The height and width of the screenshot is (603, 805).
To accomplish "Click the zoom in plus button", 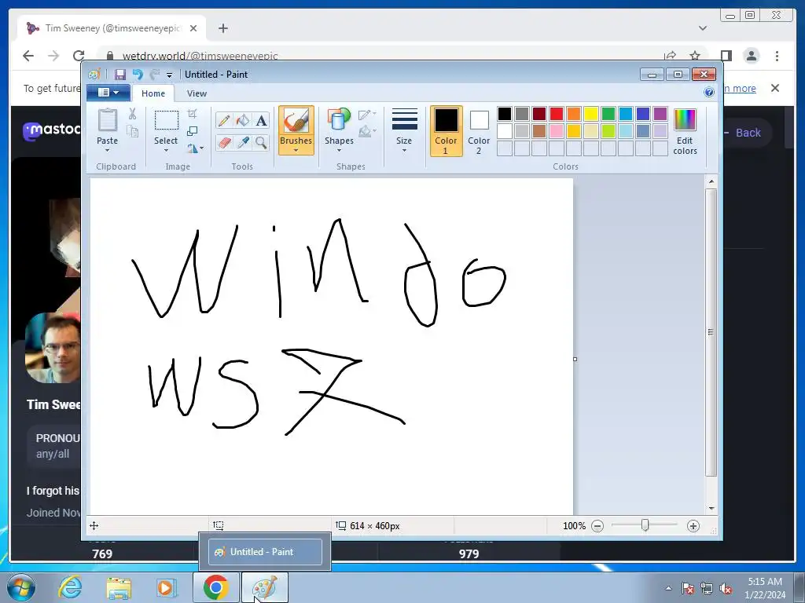I will (693, 526).
